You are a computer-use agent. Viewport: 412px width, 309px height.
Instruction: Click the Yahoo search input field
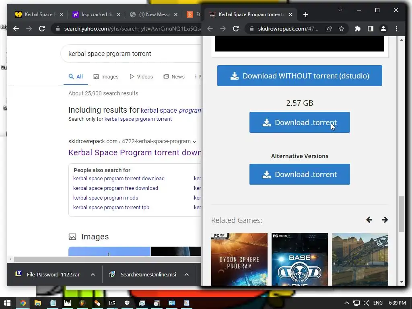pos(132,54)
